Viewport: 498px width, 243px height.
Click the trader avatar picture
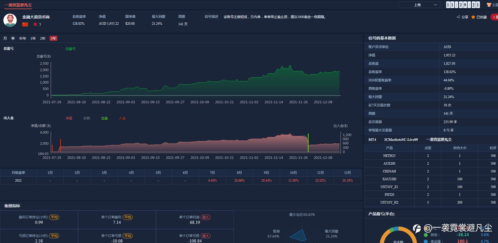tap(10, 20)
